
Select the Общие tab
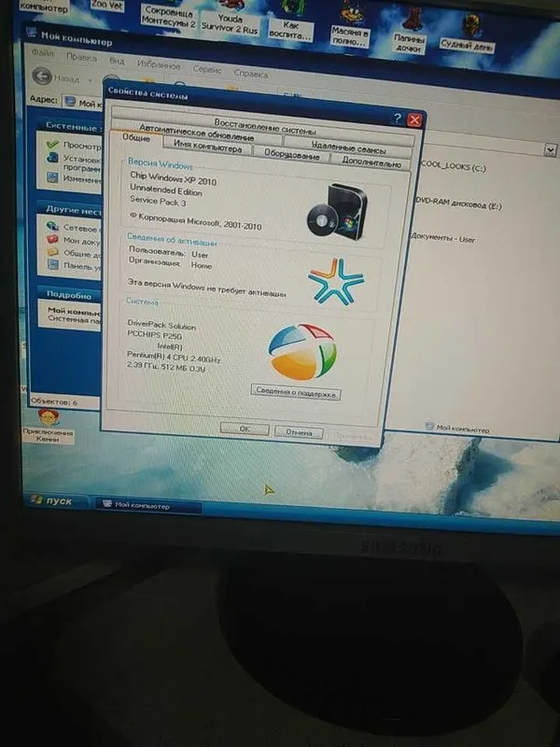pyautogui.click(x=135, y=138)
